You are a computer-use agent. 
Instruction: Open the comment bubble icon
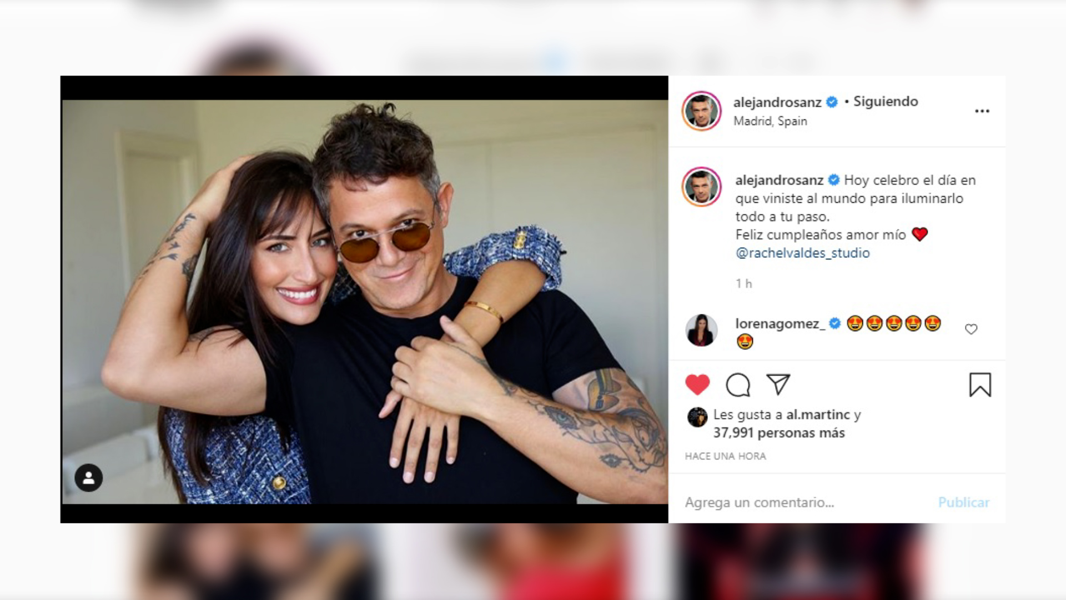(738, 384)
